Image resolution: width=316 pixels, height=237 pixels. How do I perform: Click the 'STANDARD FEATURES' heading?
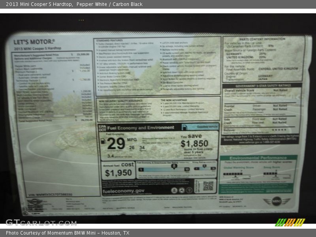[x=109, y=41]
